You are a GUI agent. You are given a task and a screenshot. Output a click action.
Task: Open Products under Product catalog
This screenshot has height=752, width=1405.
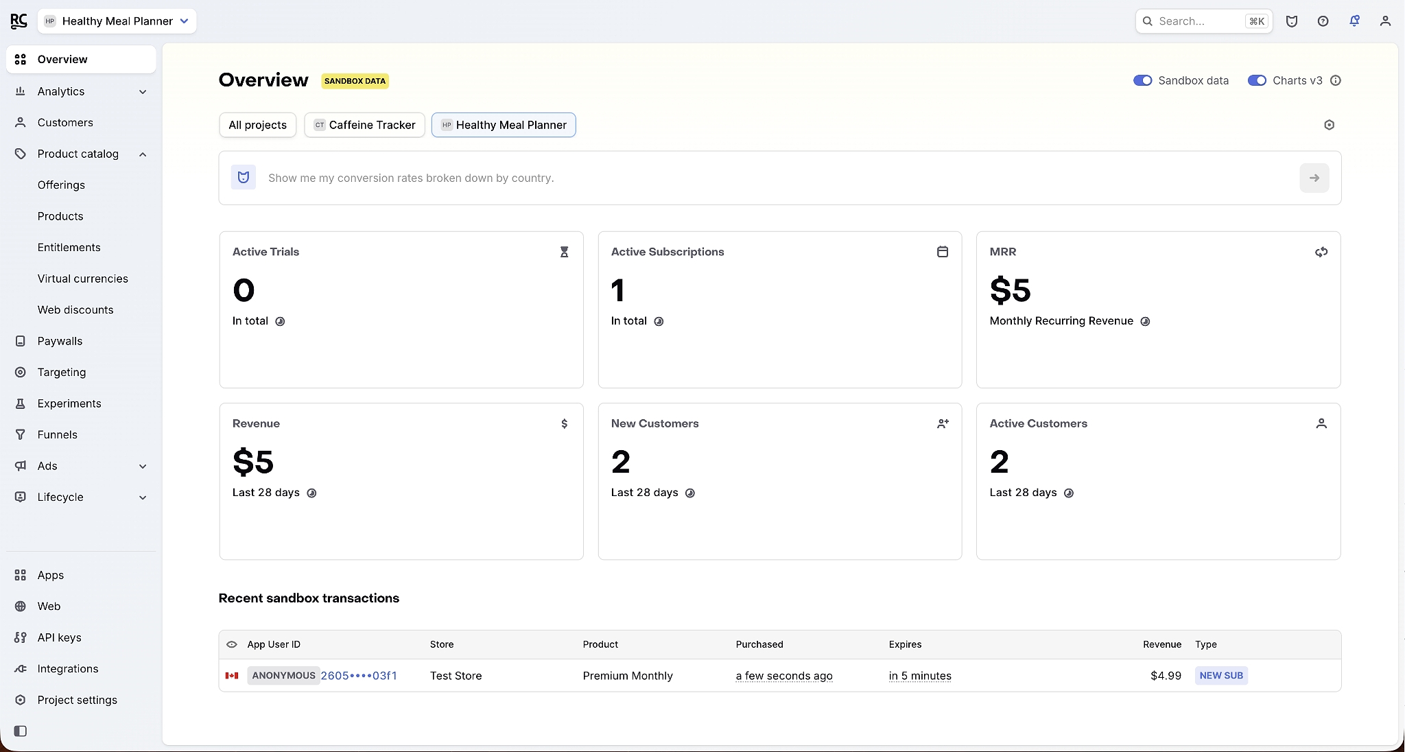coord(60,216)
